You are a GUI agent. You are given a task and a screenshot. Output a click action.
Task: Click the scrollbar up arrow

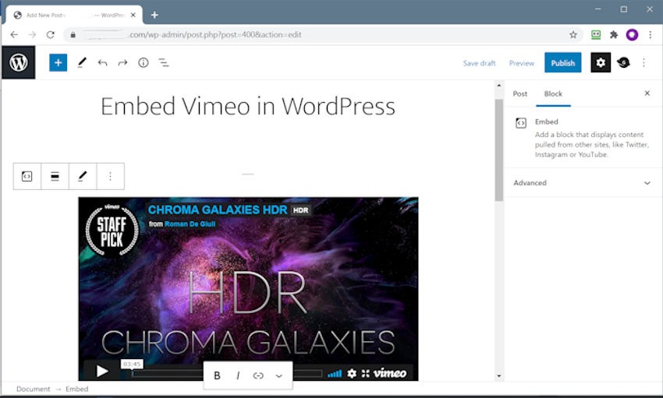click(499, 86)
